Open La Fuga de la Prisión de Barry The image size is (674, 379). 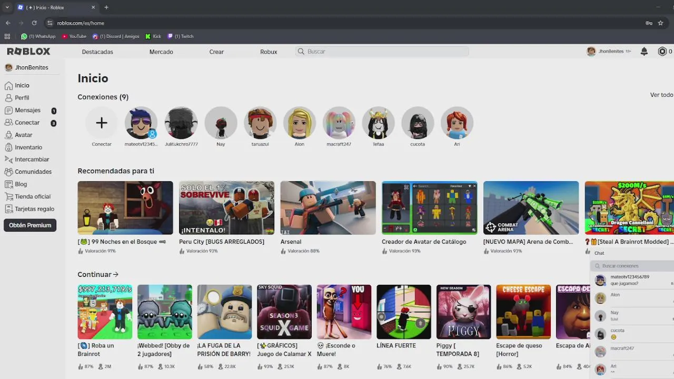pos(225,312)
